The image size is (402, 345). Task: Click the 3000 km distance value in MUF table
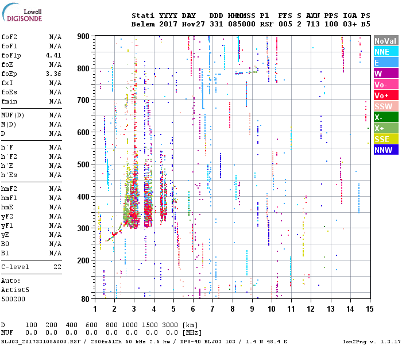coord(170,325)
